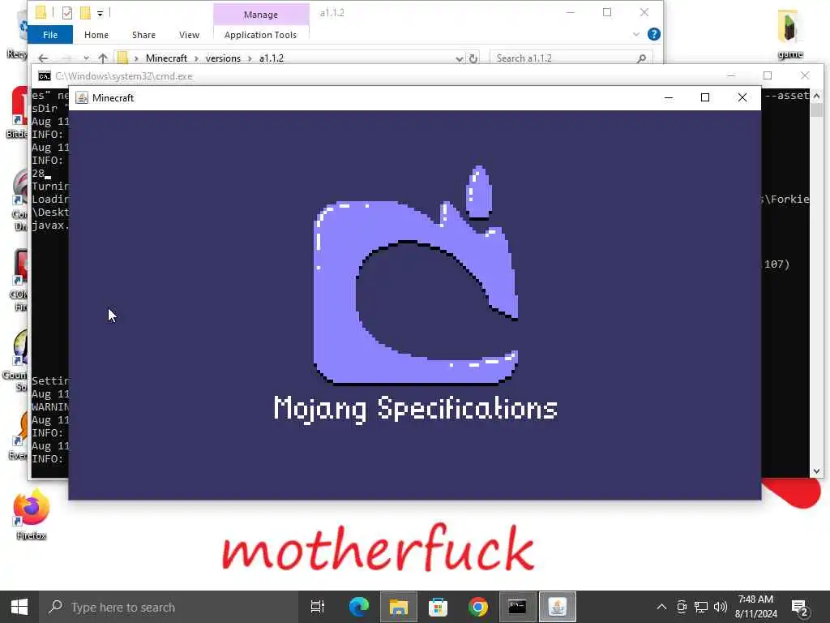Open the notification center icon
Viewport: 830px width, 623px height.
[x=798, y=608]
